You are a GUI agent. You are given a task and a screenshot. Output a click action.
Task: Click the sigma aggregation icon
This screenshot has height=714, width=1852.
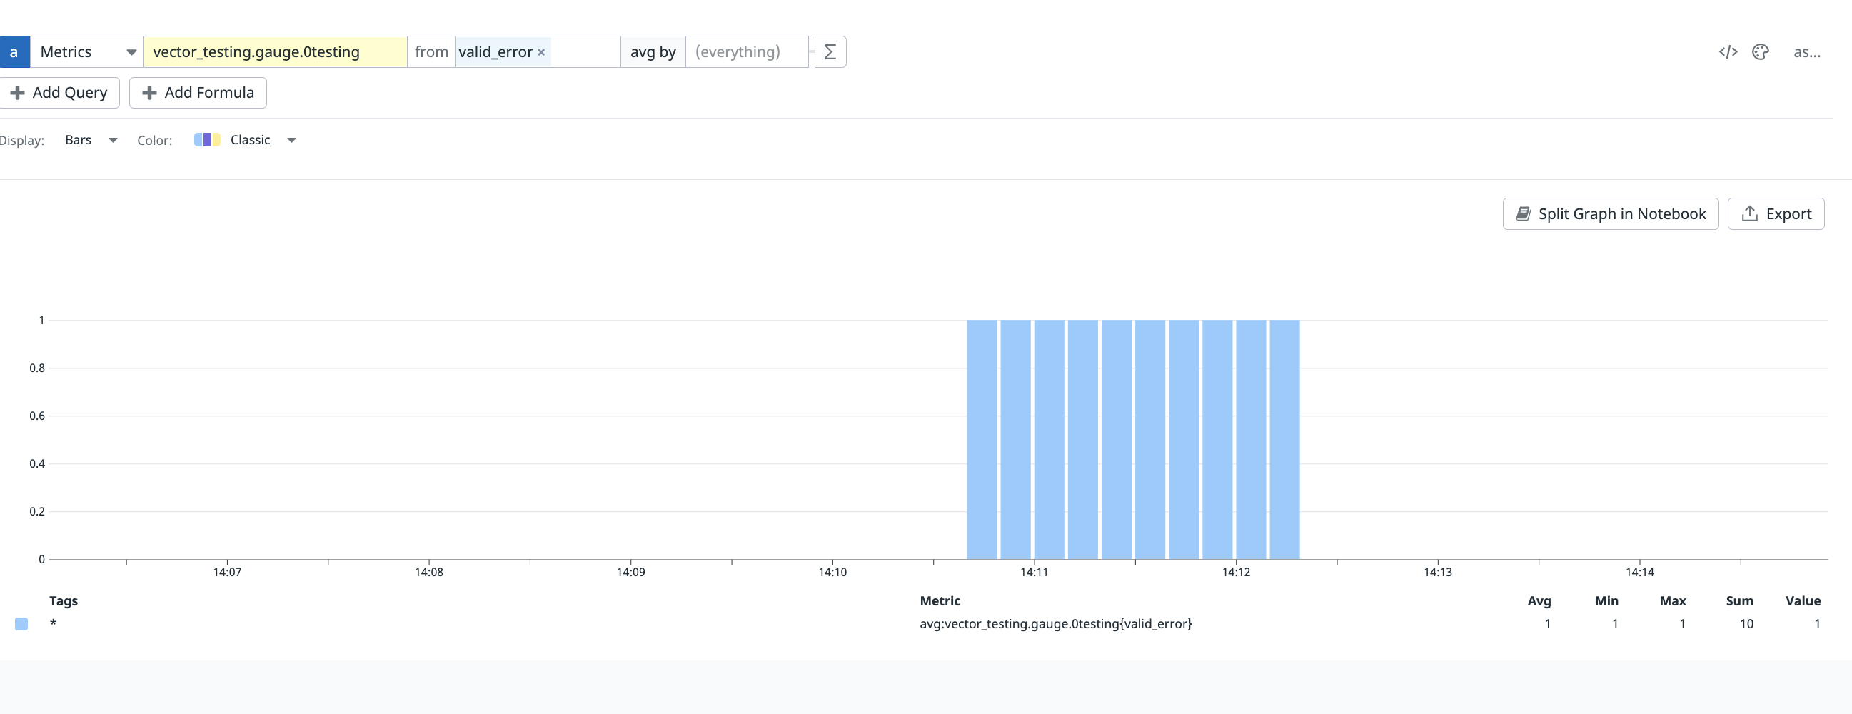(x=830, y=51)
